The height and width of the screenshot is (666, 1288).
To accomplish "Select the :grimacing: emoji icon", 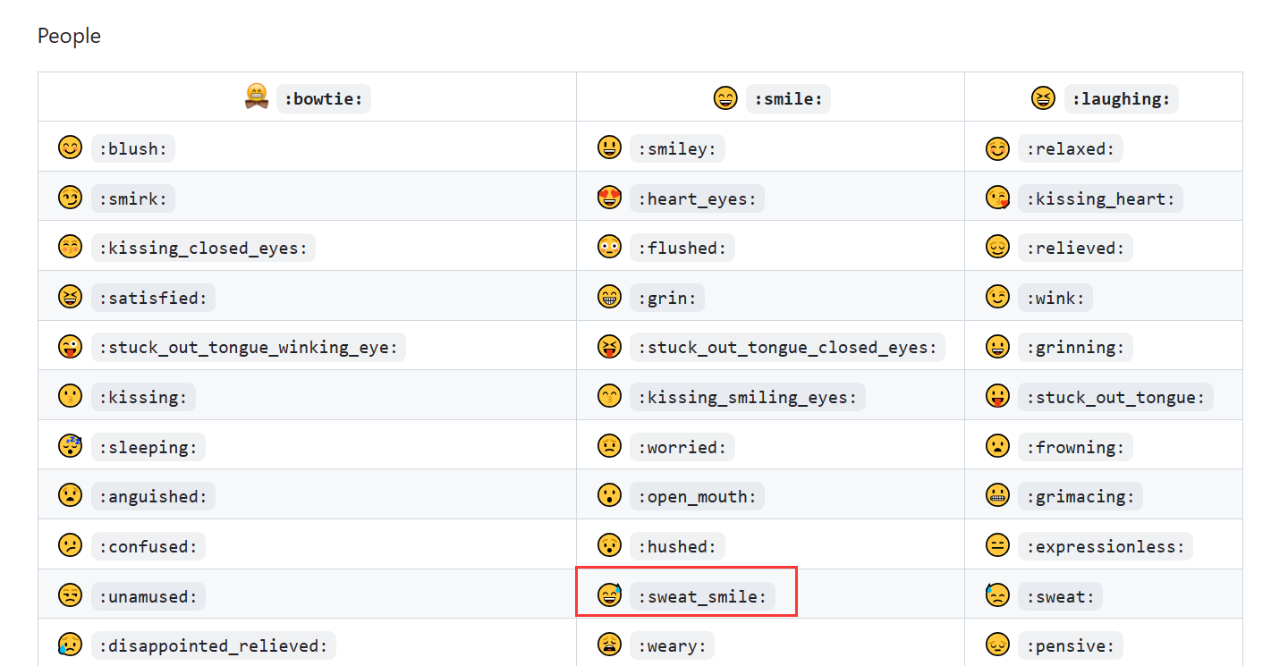I will [997, 495].
